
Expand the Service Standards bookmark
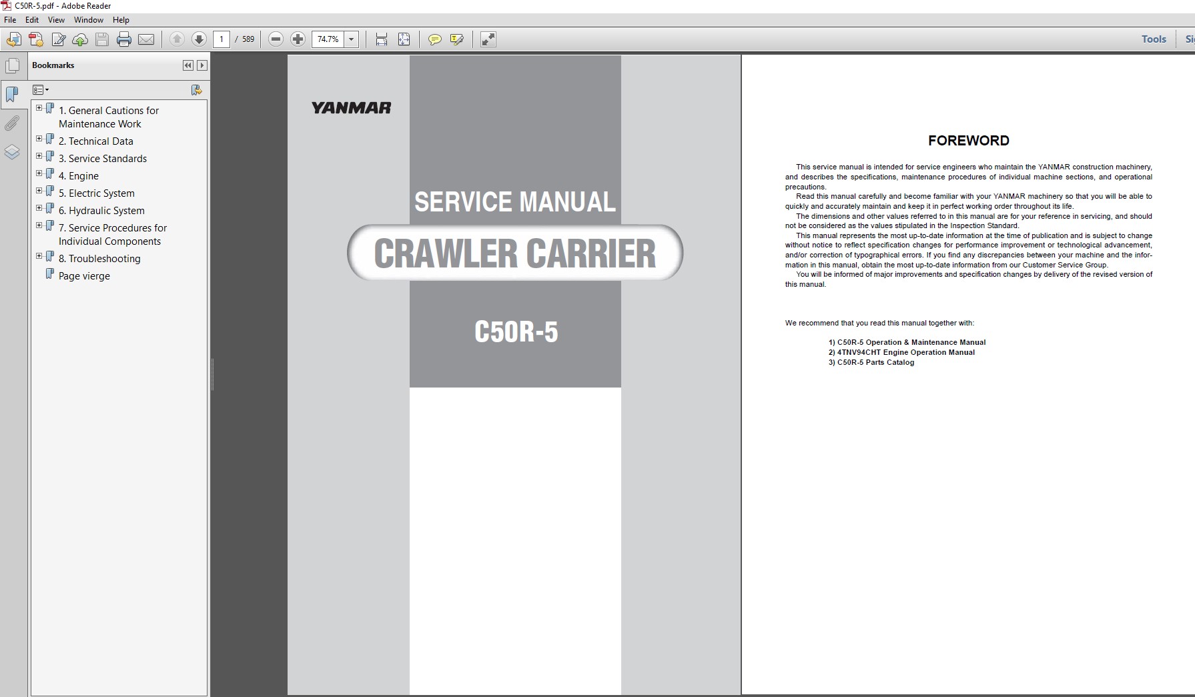[x=39, y=156]
